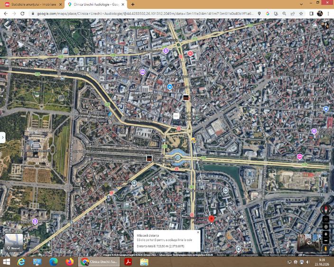Open the clock and date in taskbar
The width and height of the screenshot is (334, 267).
click(322, 262)
